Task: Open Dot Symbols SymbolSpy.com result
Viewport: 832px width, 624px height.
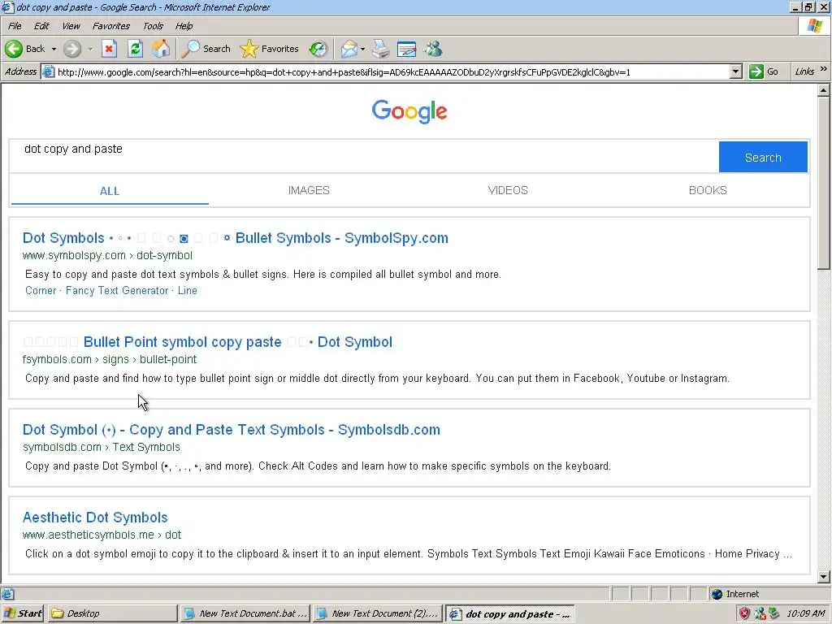Action: pos(235,238)
